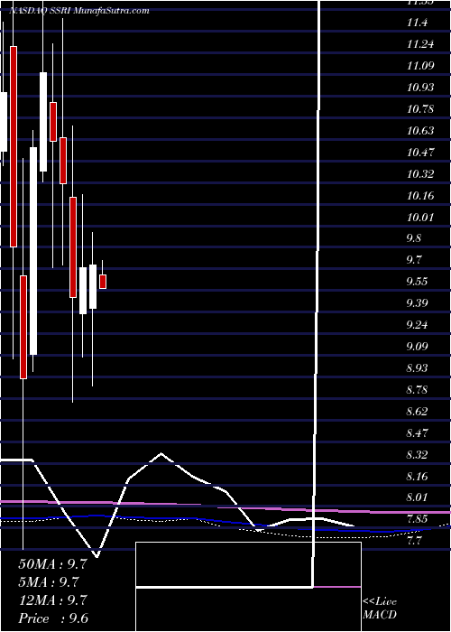The image size is (451, 632).
Task: Click the <<Live MACD label
Action: 380,609
